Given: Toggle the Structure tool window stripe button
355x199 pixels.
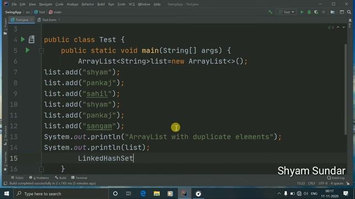Looking at the screenshot, I should (x=5, y=135).
